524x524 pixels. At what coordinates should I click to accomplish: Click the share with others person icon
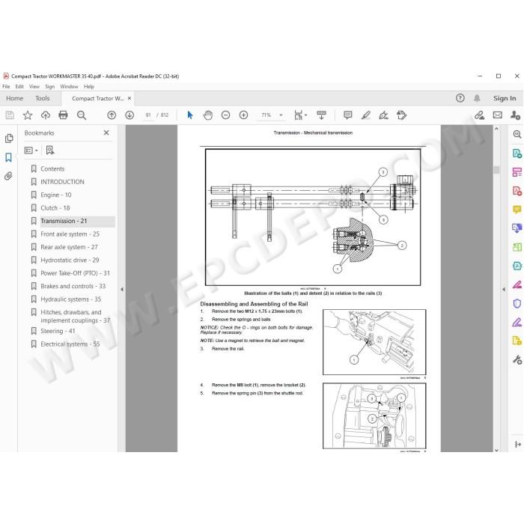(515, 115)
